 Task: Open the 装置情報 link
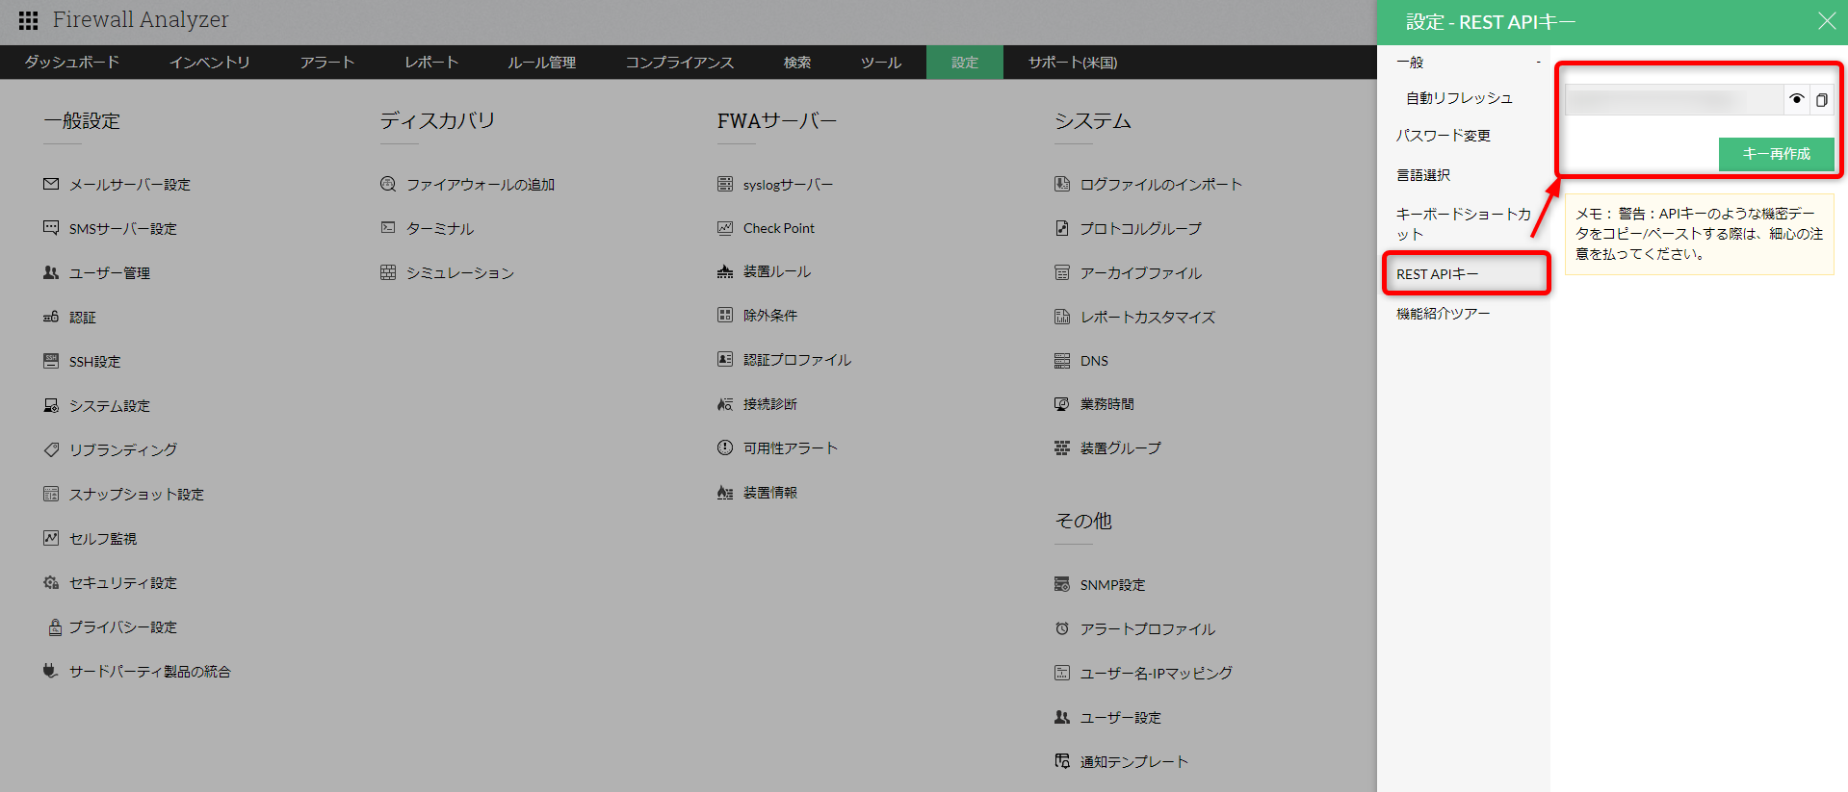[x=770, y=493]
